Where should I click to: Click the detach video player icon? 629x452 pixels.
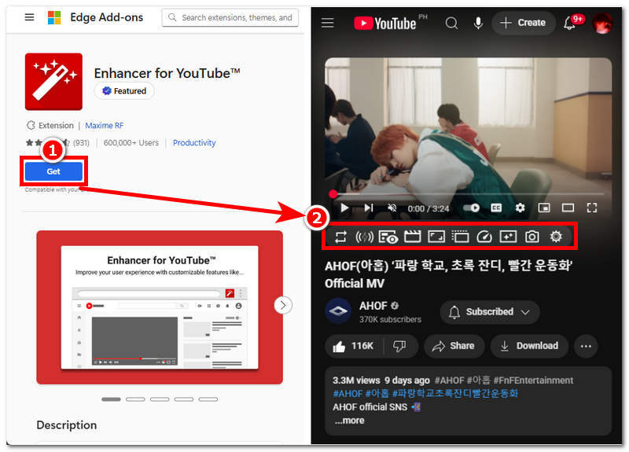click(460, 237)
